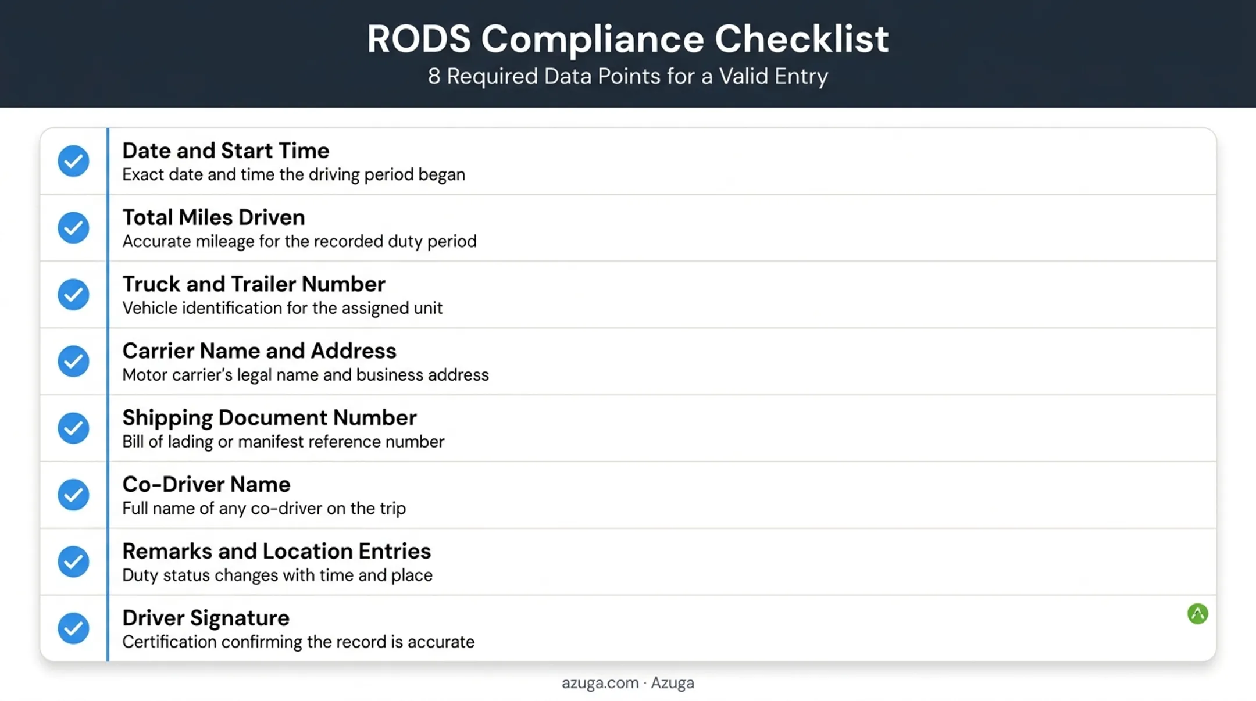Click the green Azuga logo icon
This screenshot has width=1256, height=701.
click(x=1197, y=614)
